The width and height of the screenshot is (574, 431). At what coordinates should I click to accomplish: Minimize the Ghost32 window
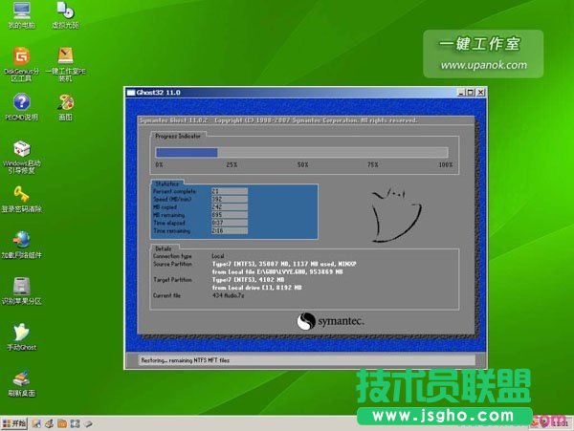coord(462,93)
